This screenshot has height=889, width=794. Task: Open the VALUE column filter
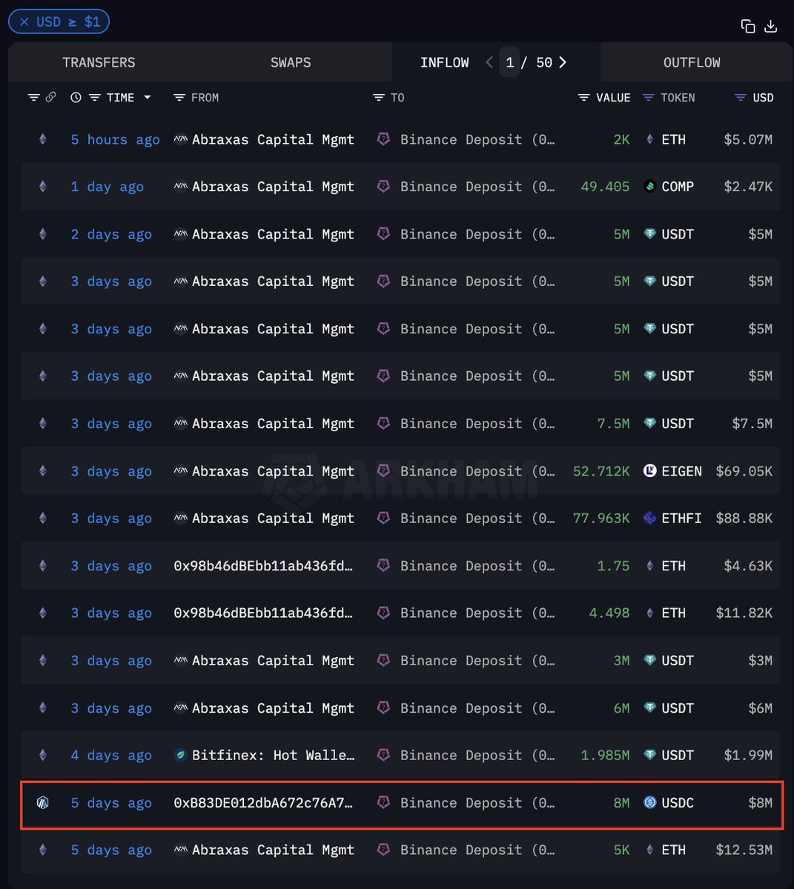coord(584,98)
